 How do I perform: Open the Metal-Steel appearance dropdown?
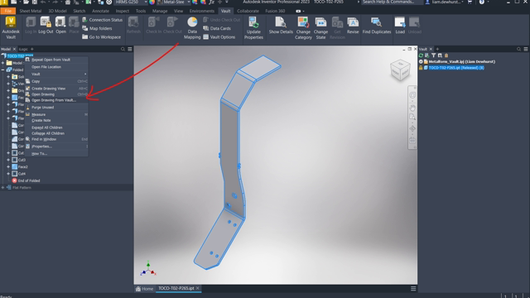coord(188,2)
